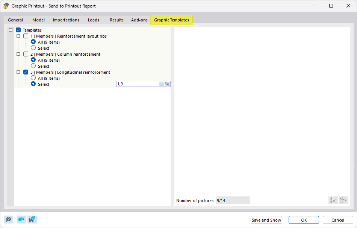This screenshot has width=357, height=228.
Task: Pick members graphically with the cursor icon
Action: (x=168, y=84)
